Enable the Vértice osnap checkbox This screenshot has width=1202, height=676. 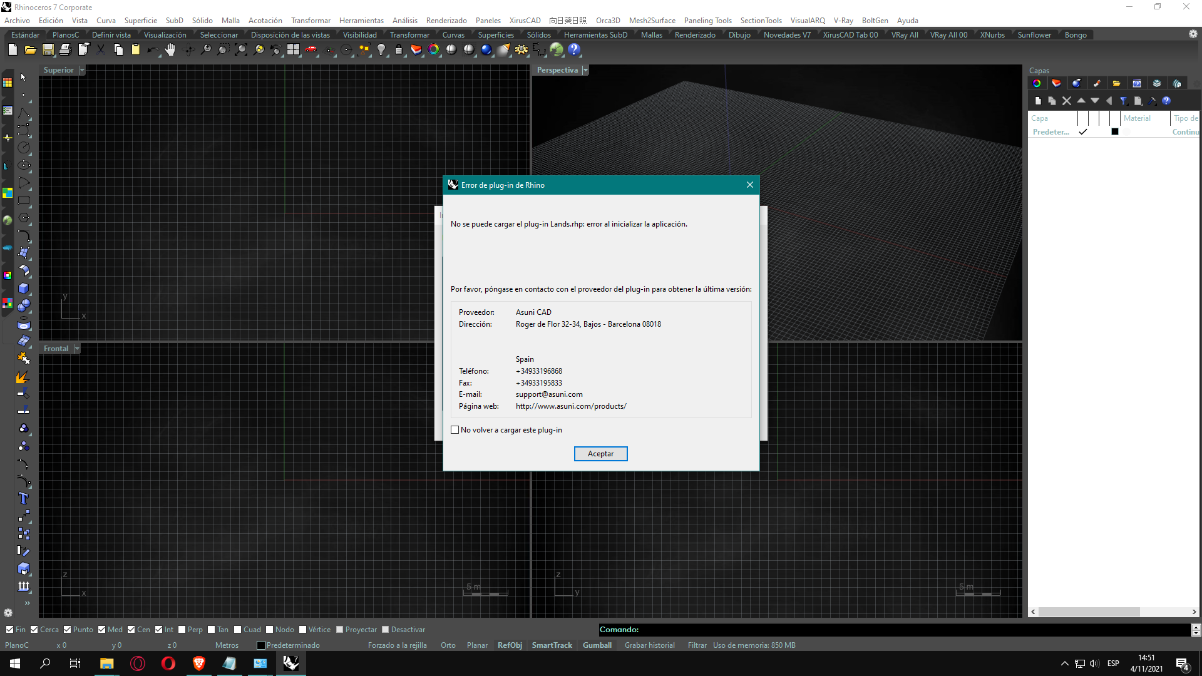(x=302, y=630)
